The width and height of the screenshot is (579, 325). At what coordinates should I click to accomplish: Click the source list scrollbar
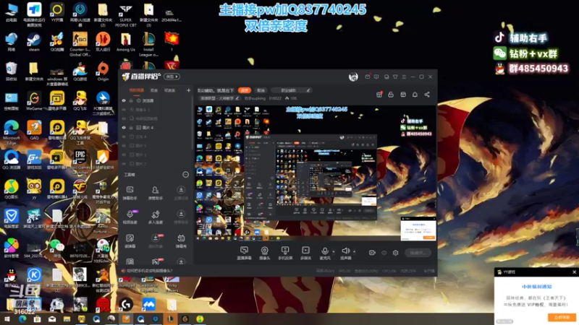point(192,123)
